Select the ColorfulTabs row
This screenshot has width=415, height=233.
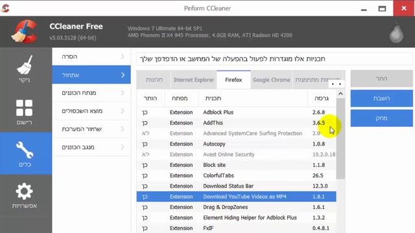click(x=236, y=175)
